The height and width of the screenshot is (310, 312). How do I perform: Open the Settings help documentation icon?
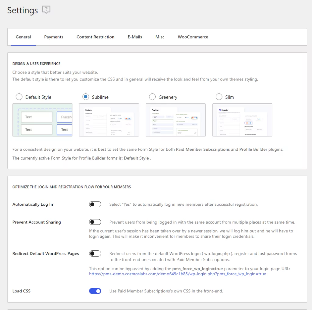point(46,9)
